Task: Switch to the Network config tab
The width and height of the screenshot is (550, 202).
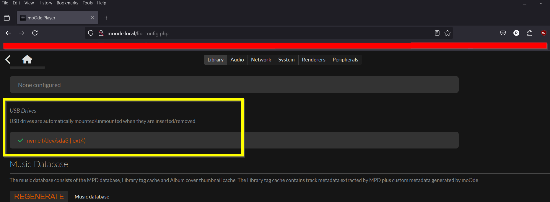Action: coord(261,60)
